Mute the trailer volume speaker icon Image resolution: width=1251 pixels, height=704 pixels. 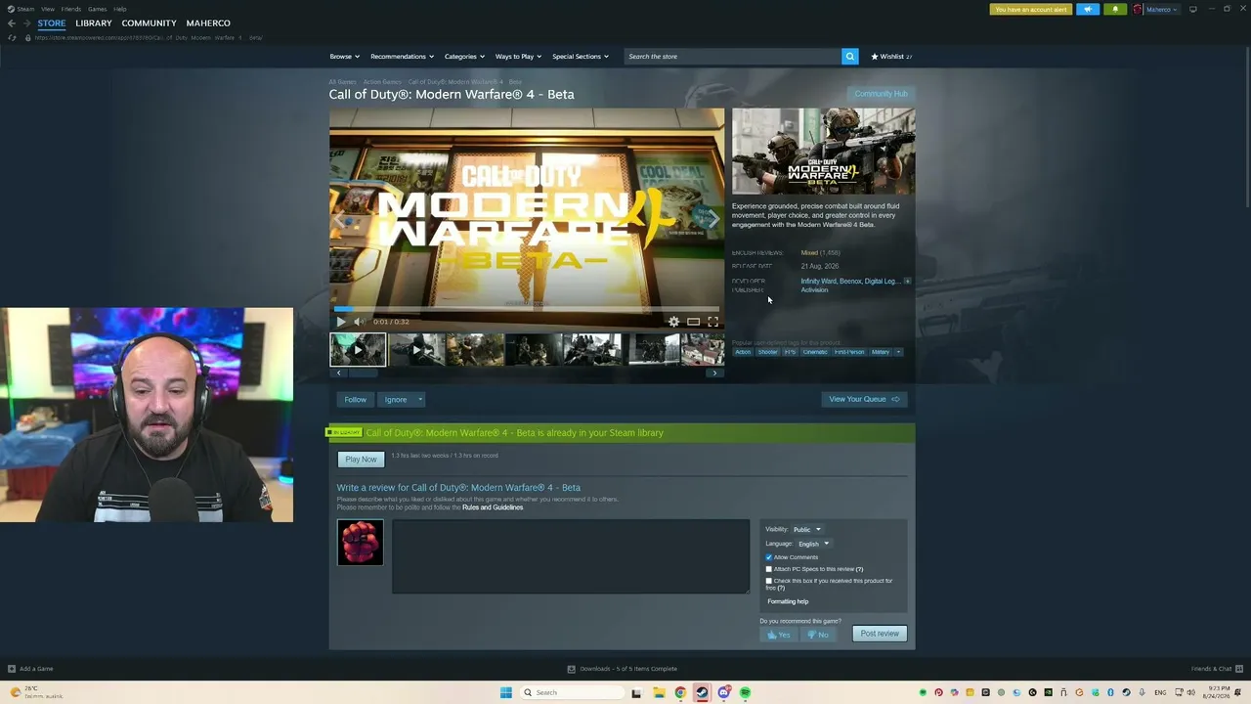pos(359,322)
